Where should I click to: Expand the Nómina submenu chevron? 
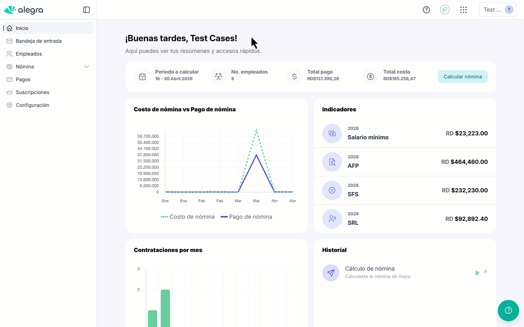[86, 67]
